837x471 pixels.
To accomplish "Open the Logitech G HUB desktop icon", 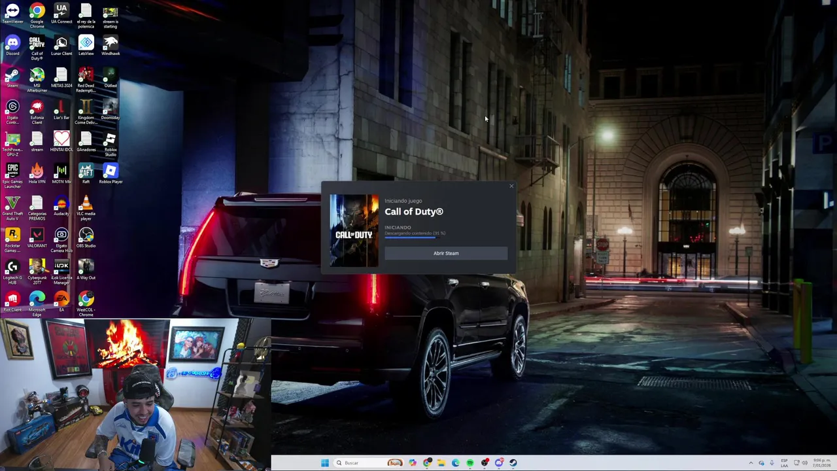I will [x=12, y=272].
